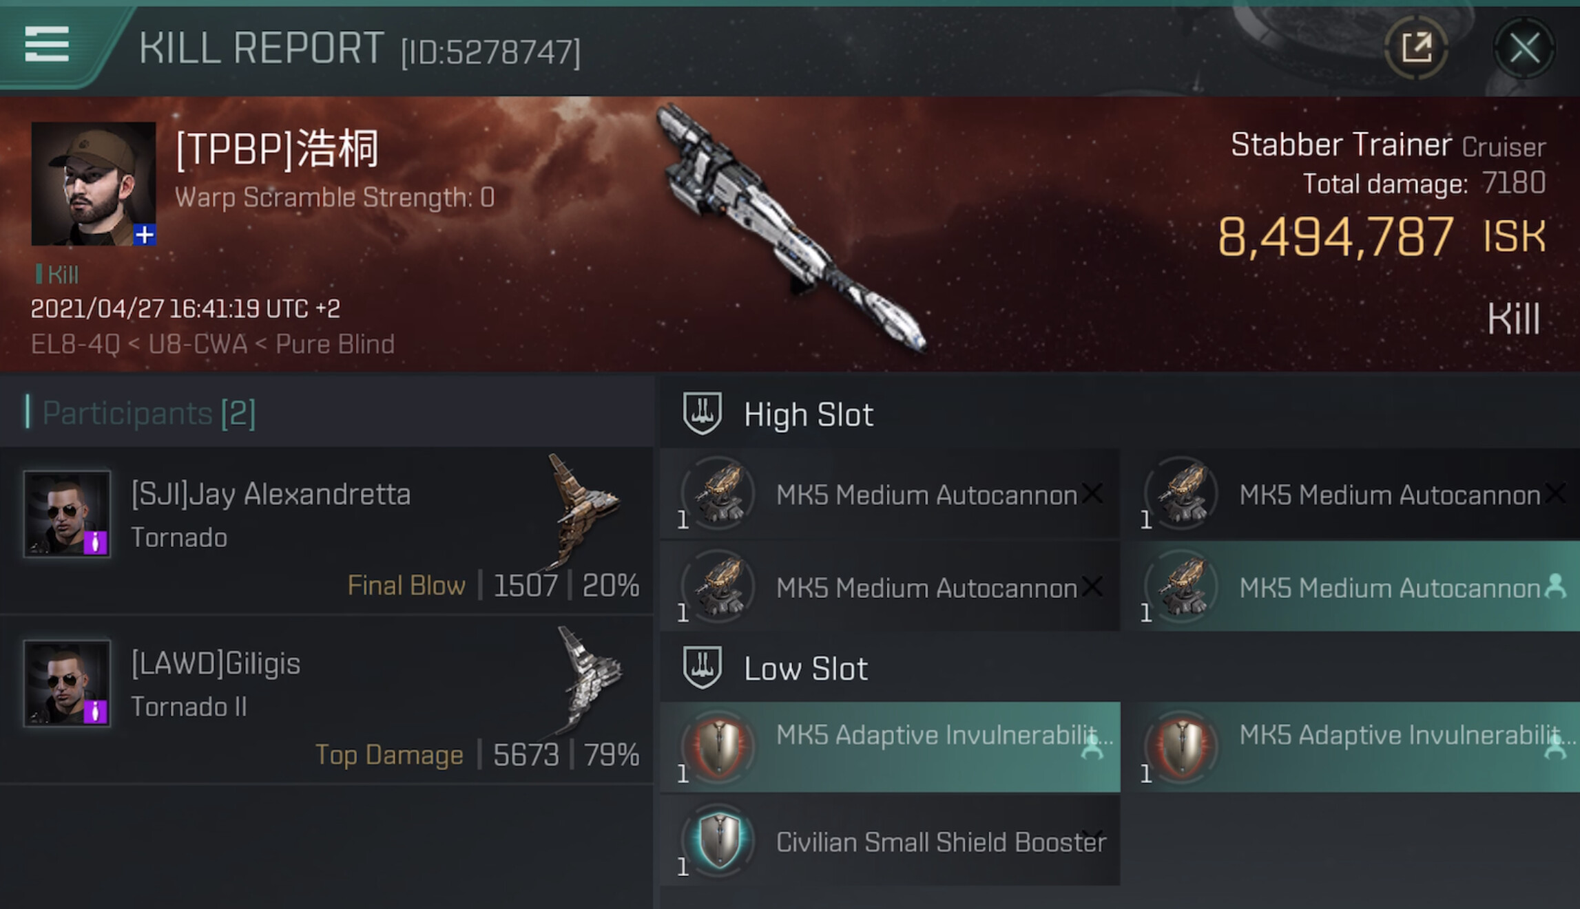Click the High Slot section icon

click(x=702, y=413)
